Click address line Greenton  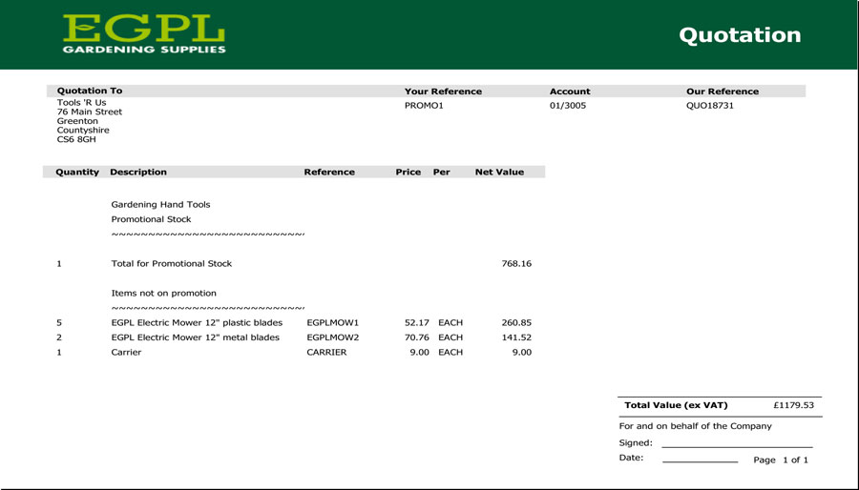[x=77, y=121]
